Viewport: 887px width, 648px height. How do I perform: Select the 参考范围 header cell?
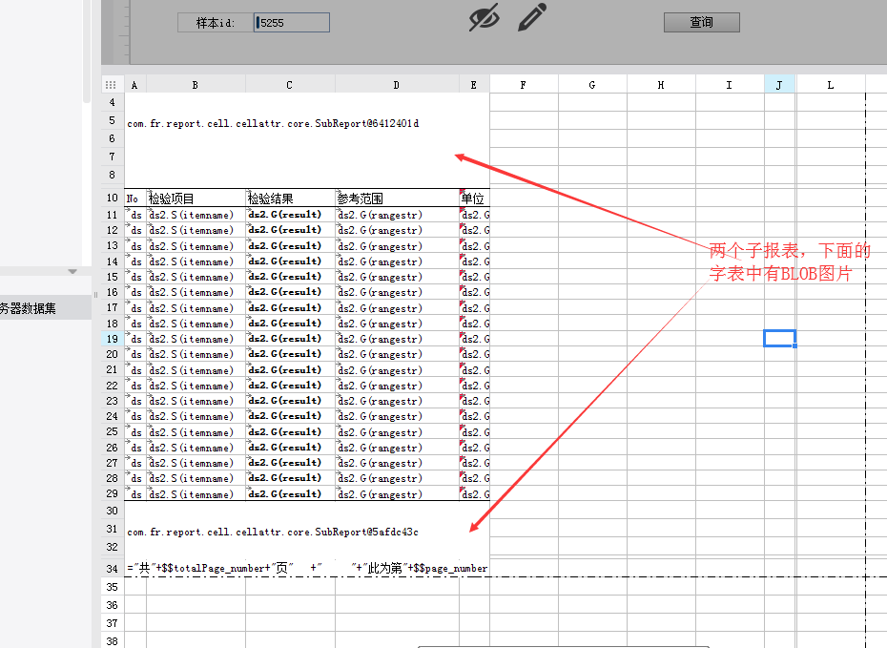[397, 199]
